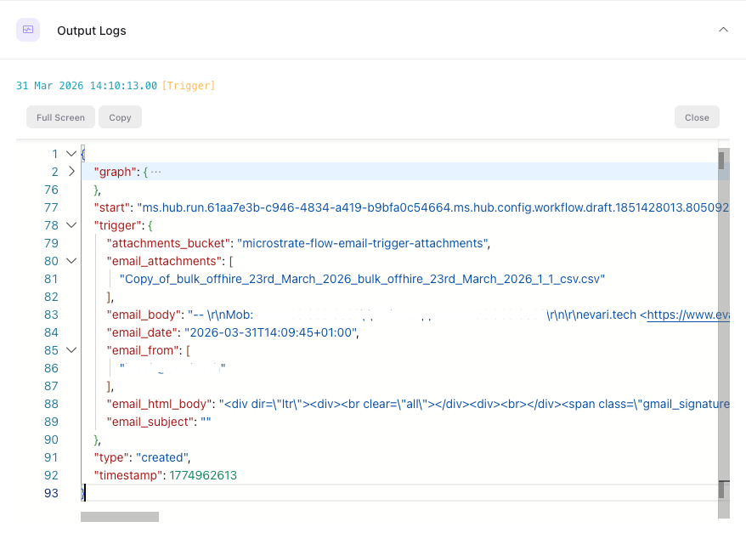Click line number 93 in the gutter

click(51, 493)
